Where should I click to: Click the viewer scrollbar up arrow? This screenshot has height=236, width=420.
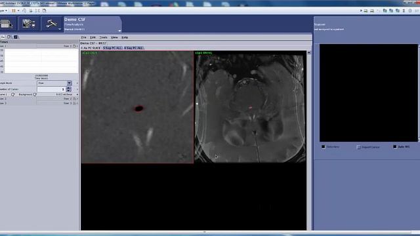coord(309,52)
